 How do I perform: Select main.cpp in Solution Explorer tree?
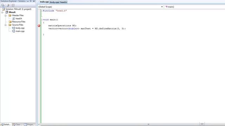coord(20,31)
